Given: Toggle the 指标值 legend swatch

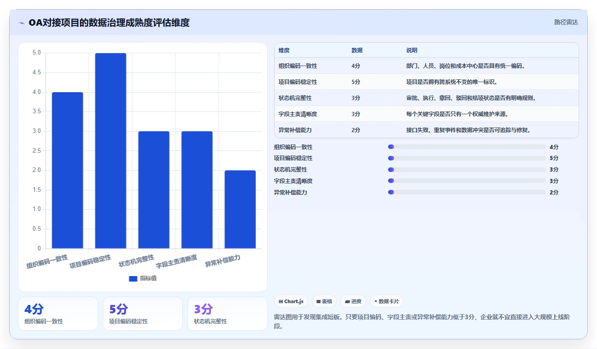Looking at the screenshot, I should click(x=133, y=278).
